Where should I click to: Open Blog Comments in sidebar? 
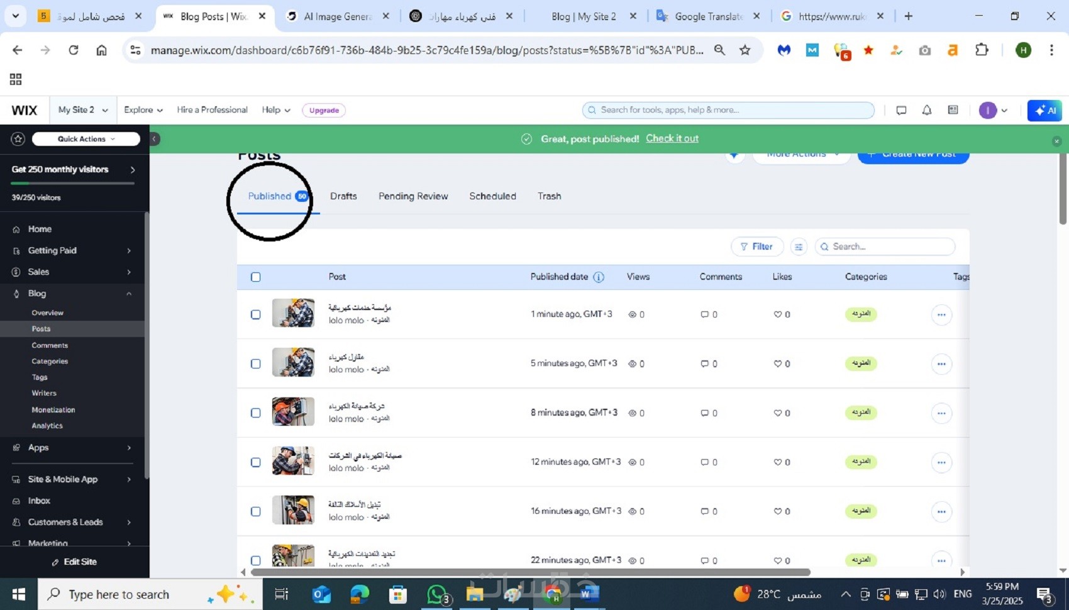tap(50, 345)
